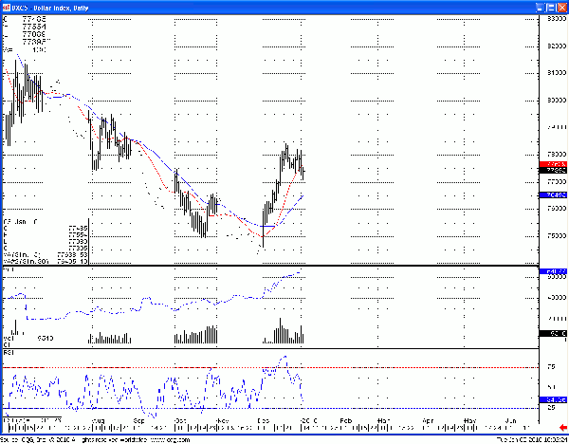Click the black volume value marker on axis
Image resolution: width=569 pixels, height=444 pixels.
coord(553,335)
